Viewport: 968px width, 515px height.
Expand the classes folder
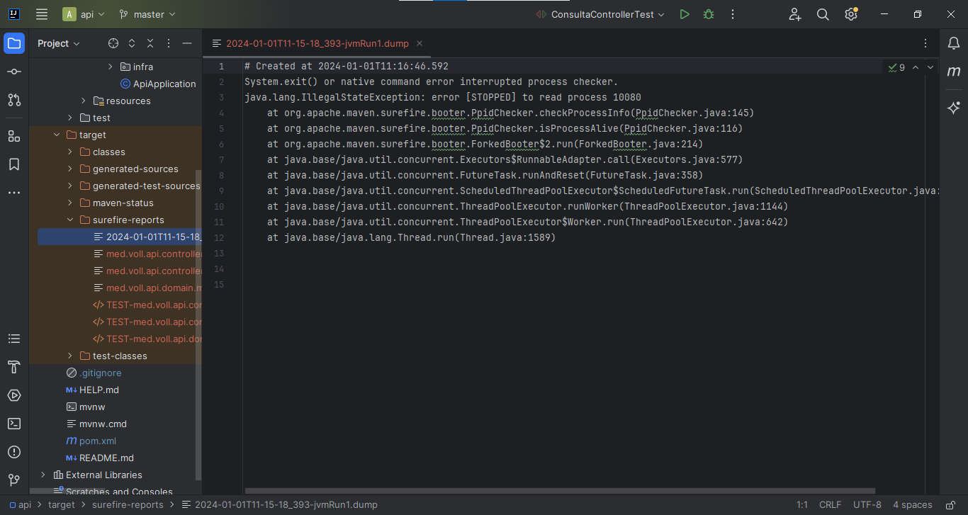(70, 152)
